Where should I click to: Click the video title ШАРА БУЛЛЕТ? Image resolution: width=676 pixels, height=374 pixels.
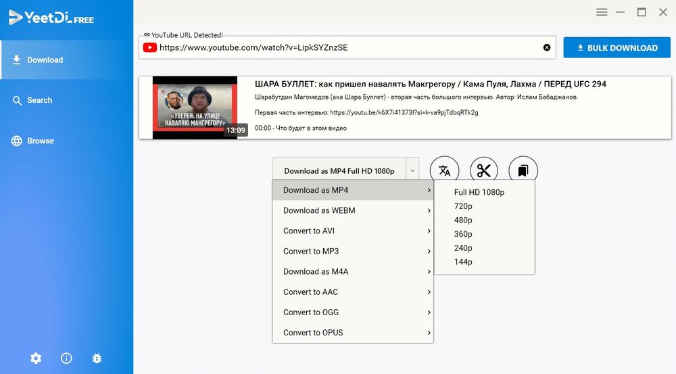pyautogui.click(x=430, y=84)
